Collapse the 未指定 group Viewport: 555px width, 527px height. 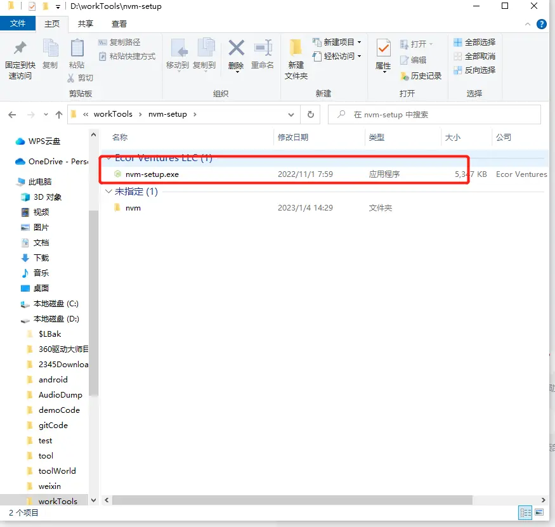[108, 191]
